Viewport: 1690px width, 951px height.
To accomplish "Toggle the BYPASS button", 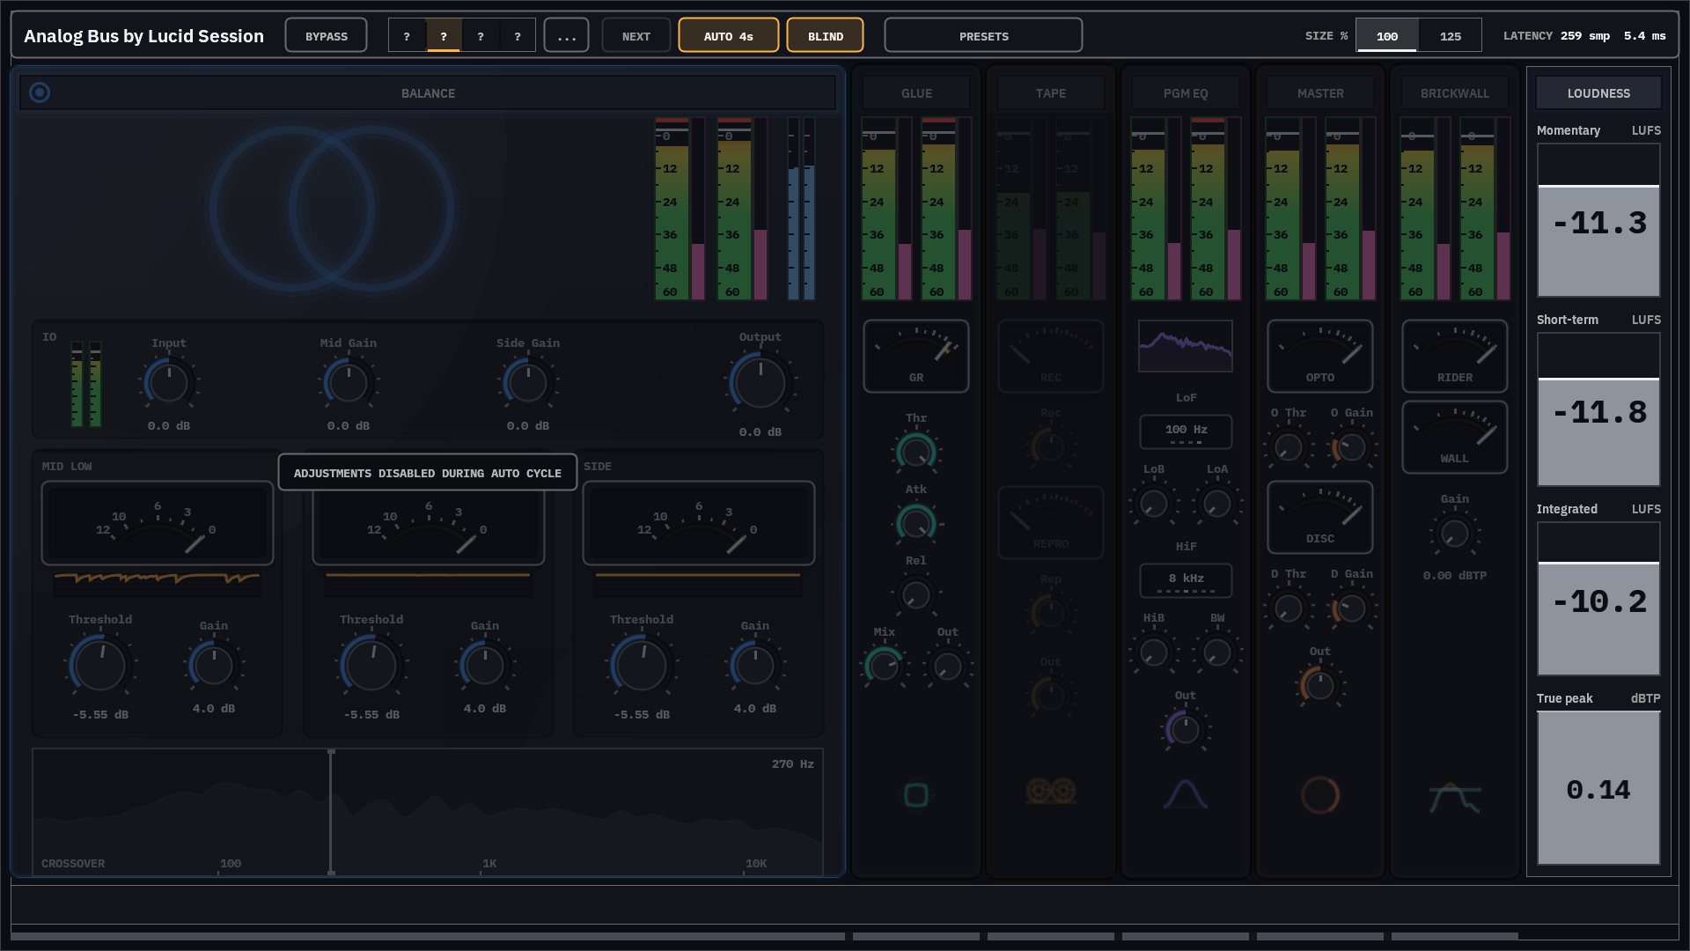I will pos(327,35).
